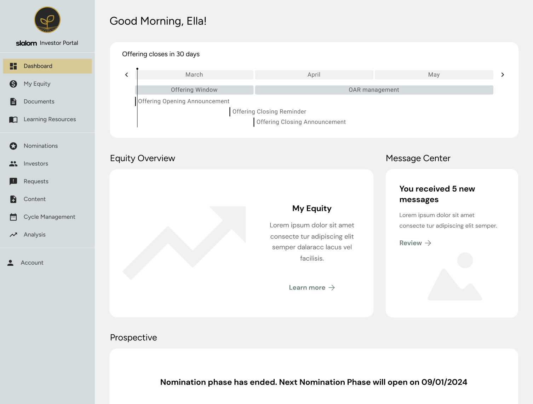Click the Offering Closing Reminder marker
Viewport: 533px width, 404px height.
[269, 112]
